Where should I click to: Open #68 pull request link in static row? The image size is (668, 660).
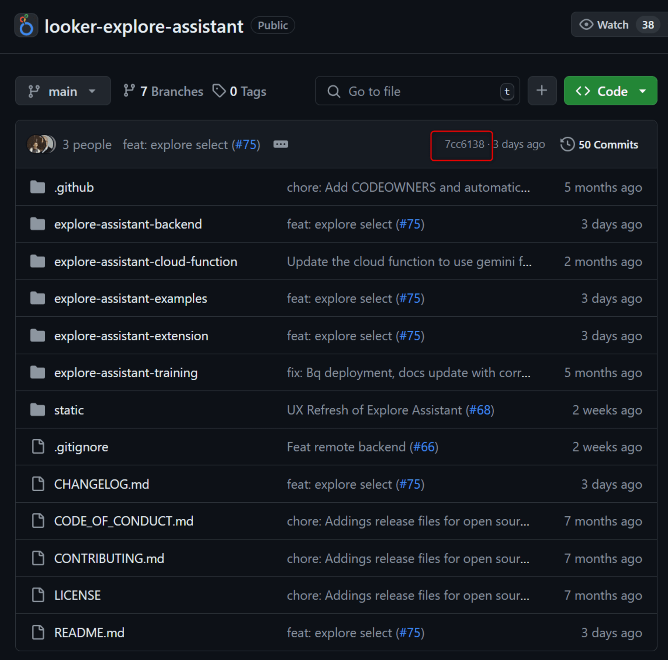point(480,410)
